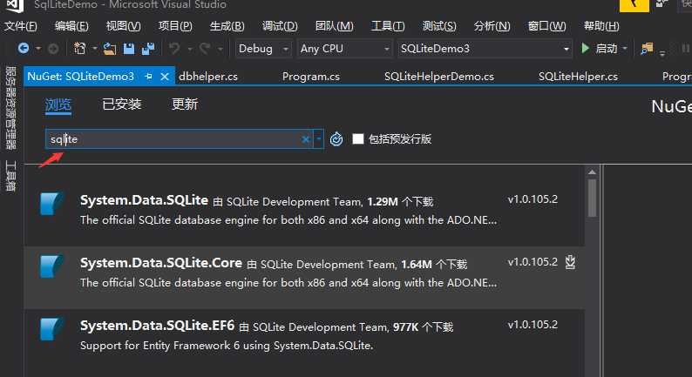The width and height of the screenshot is (692, 377).
Task: Open the 调试(D) menu
Action: (280, 26)
